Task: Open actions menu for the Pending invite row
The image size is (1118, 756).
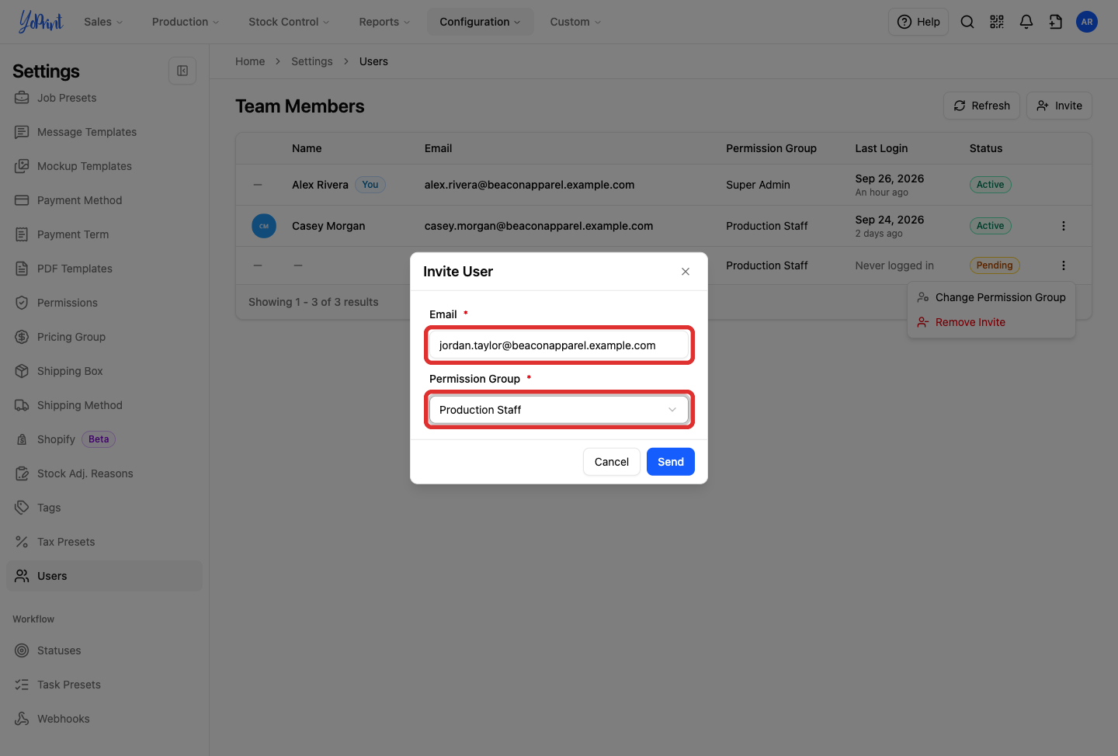Action: pyautogui.click(x=1064, y=265)
